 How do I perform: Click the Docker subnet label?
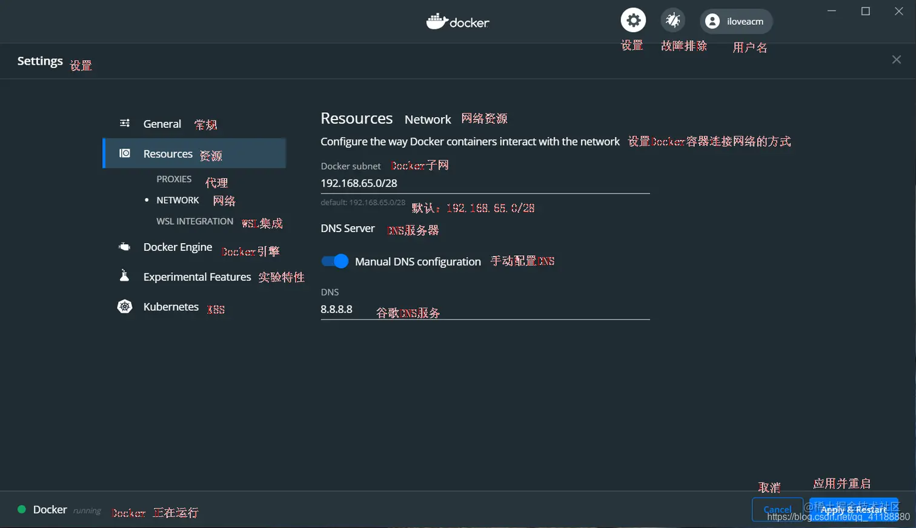[351, 166]
